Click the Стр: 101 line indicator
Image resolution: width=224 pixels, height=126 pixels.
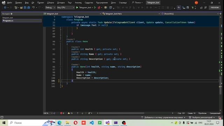coord(181,113)
